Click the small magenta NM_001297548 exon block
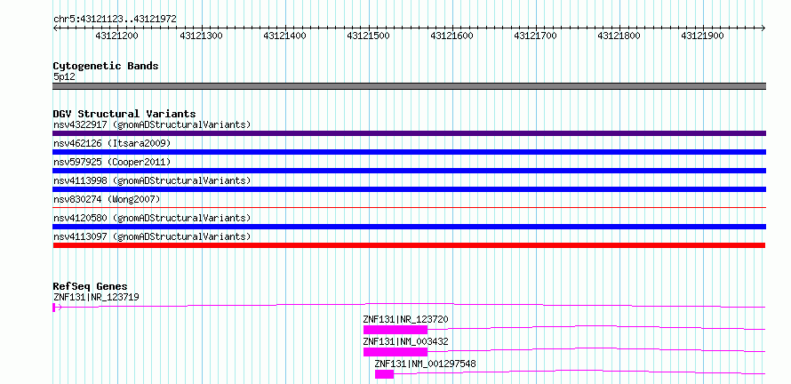This screenshot has width=791, height=384. 384,374
